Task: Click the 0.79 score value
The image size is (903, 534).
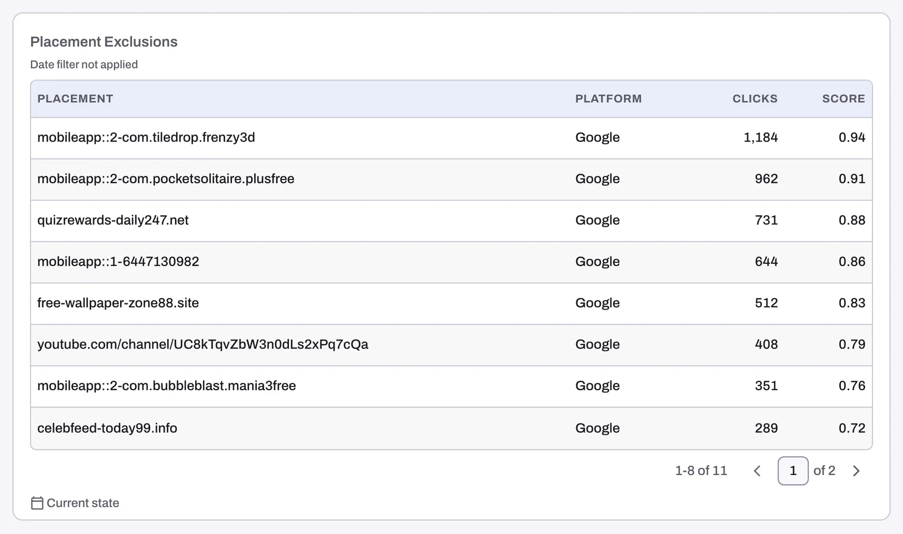Action: (852, 345)
